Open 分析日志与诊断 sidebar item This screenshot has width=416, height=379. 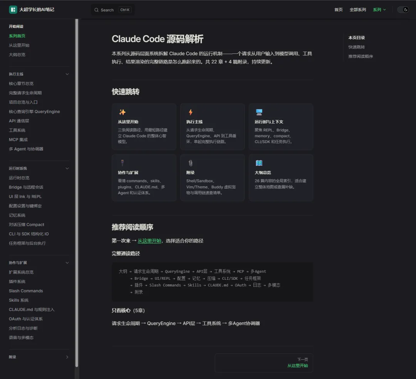tap(23, 328)
